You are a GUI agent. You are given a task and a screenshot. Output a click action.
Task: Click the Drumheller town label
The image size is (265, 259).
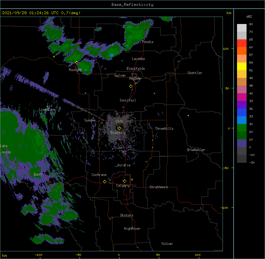click(196, 150)
